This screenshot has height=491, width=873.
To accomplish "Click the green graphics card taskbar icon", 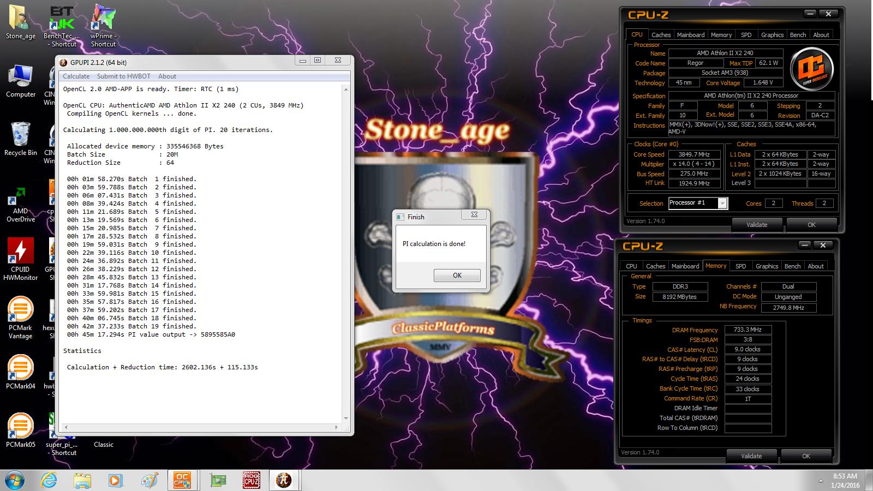I will tap(218, 480).
